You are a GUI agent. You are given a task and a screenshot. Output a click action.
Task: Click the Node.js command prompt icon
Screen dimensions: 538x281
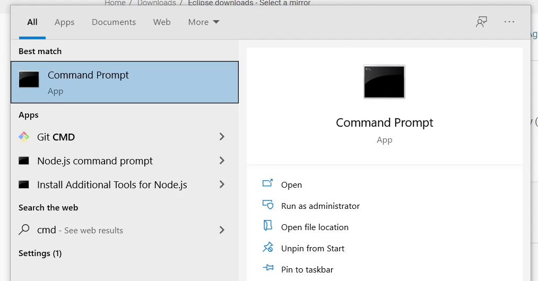coord(24,160)
